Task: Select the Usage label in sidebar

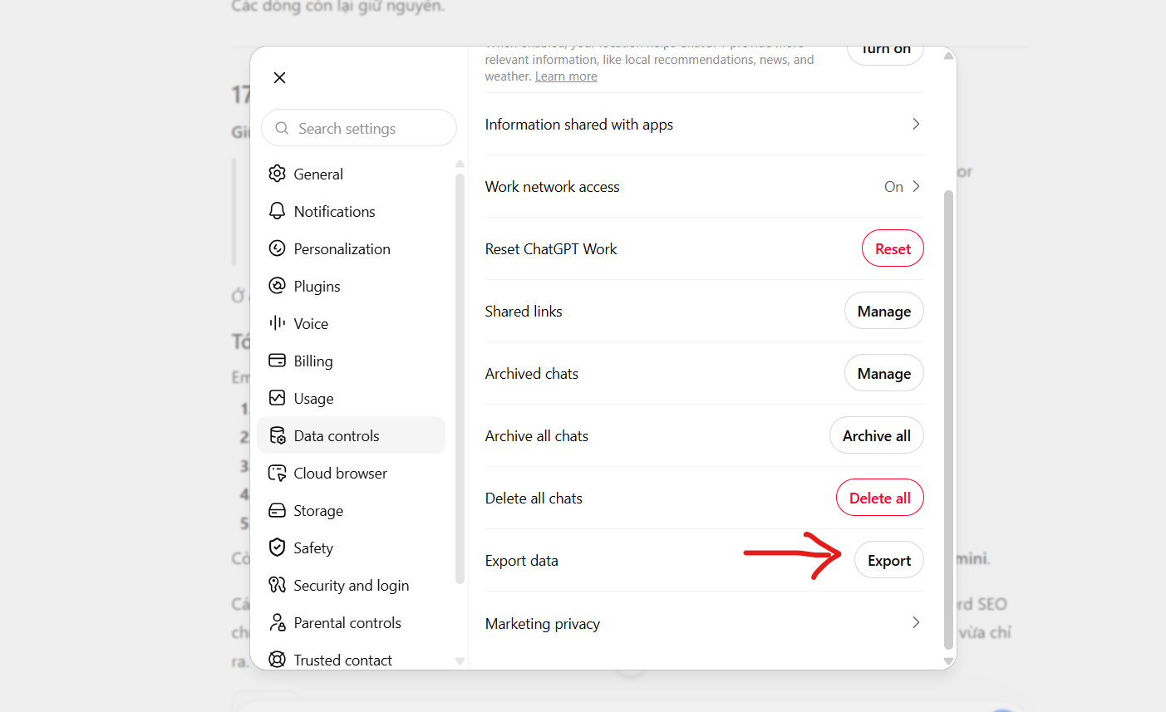Action: click(313, 399)
